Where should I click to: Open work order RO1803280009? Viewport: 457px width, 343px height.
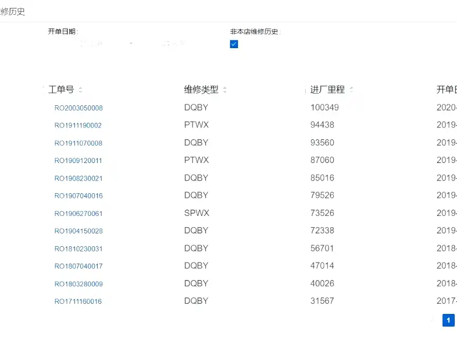78,284
